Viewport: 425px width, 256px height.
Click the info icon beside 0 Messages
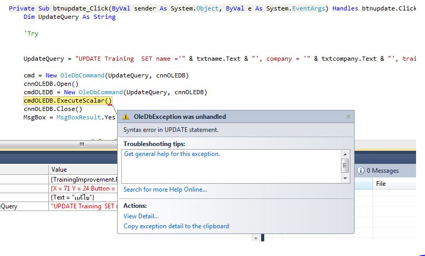pyautogui.click(x=360, y=170)
